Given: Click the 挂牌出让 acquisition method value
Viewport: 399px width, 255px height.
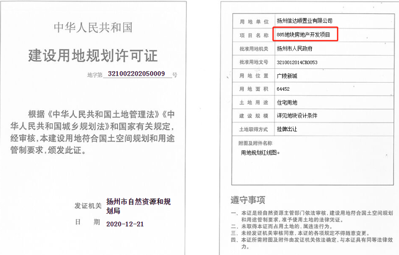Looking at the screenshot, I should 287,129.
